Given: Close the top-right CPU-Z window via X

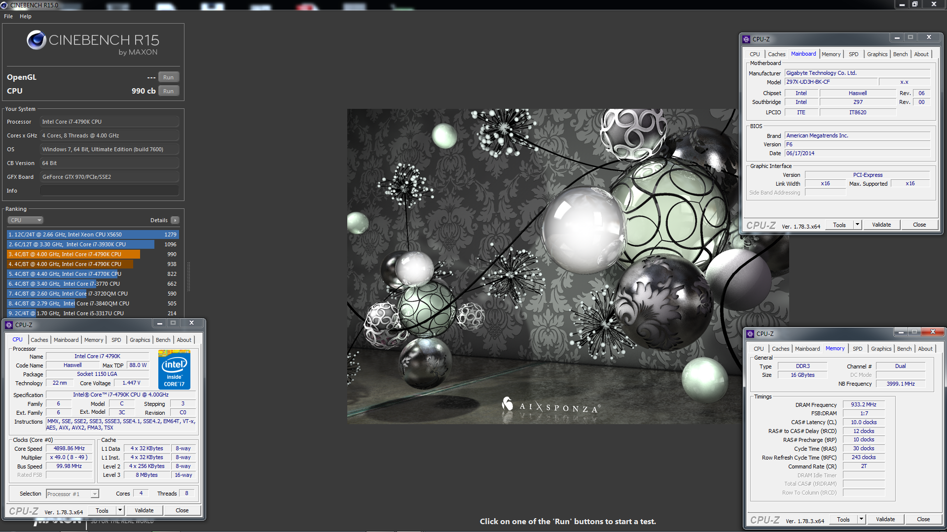Looking at the screenshot, I should point(929,37).
